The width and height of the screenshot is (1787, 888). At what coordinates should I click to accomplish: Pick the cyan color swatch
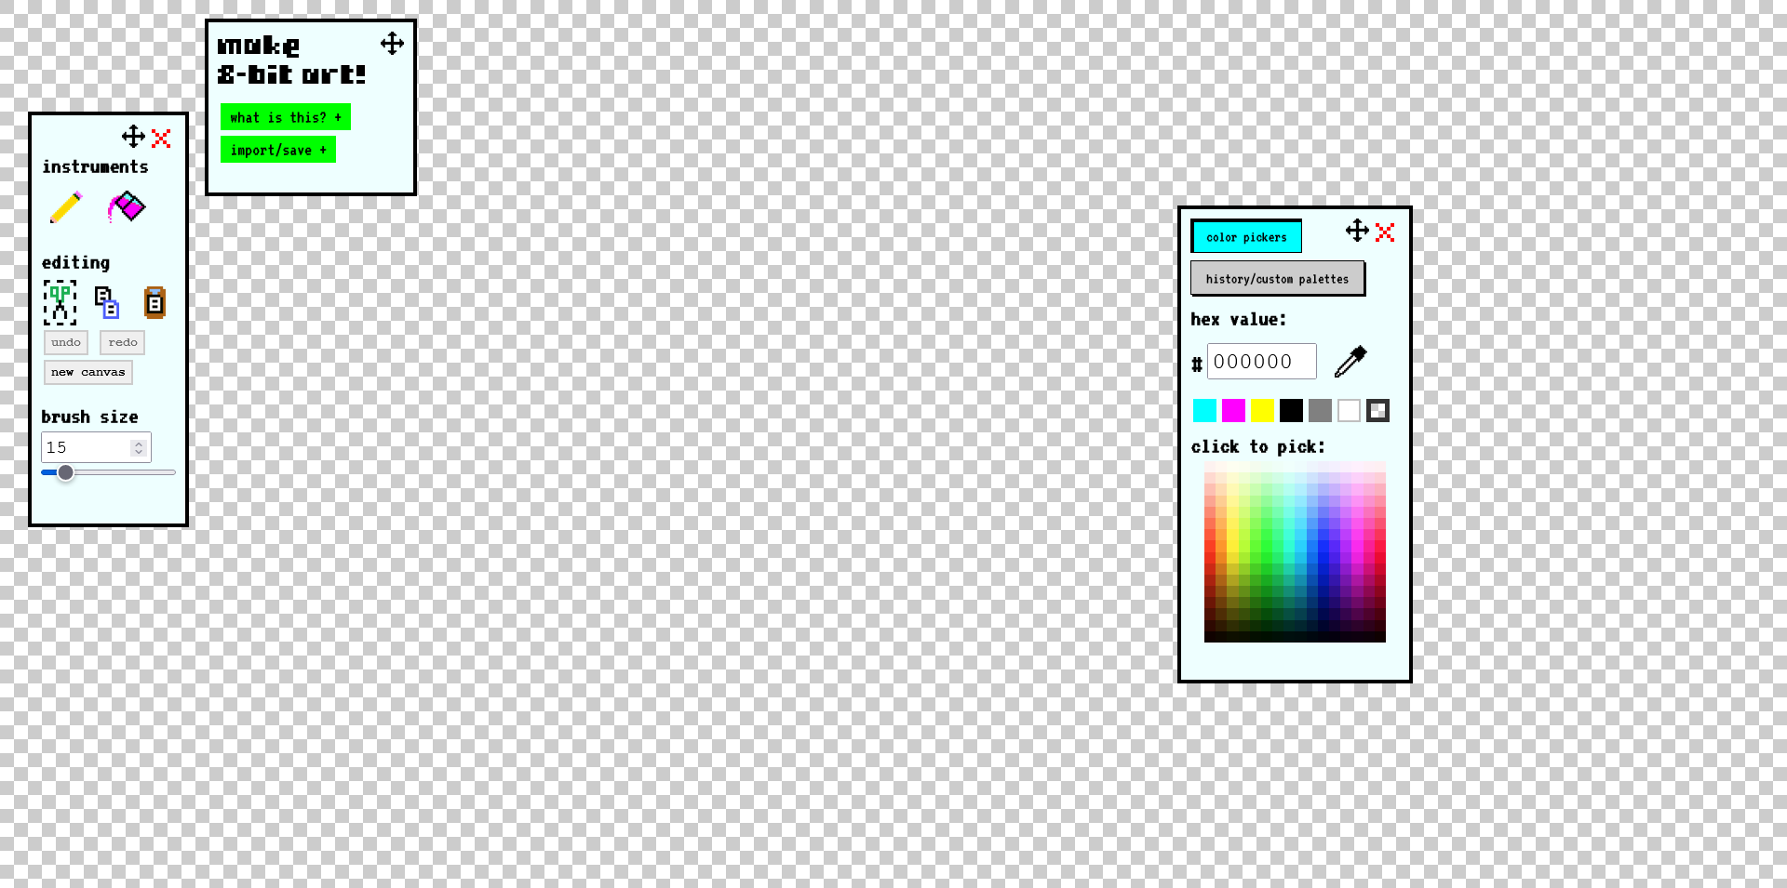pyautogui.click(x=1204, y=410)
